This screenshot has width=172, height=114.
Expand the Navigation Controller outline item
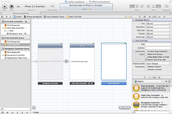3,55
